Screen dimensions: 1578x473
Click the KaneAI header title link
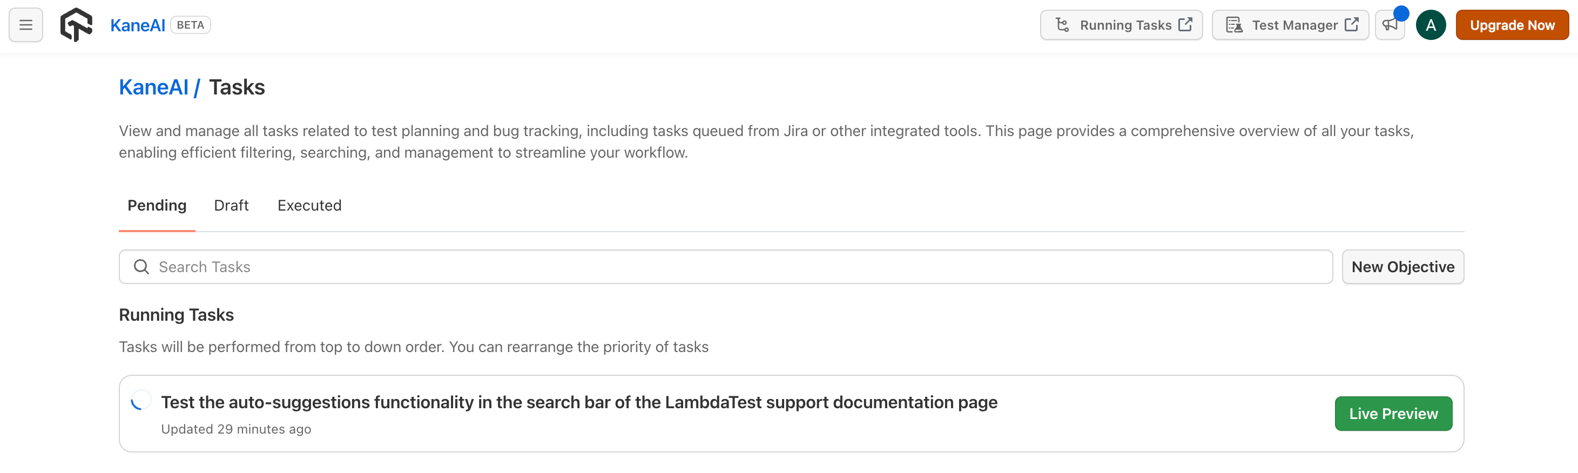(137, 25)
